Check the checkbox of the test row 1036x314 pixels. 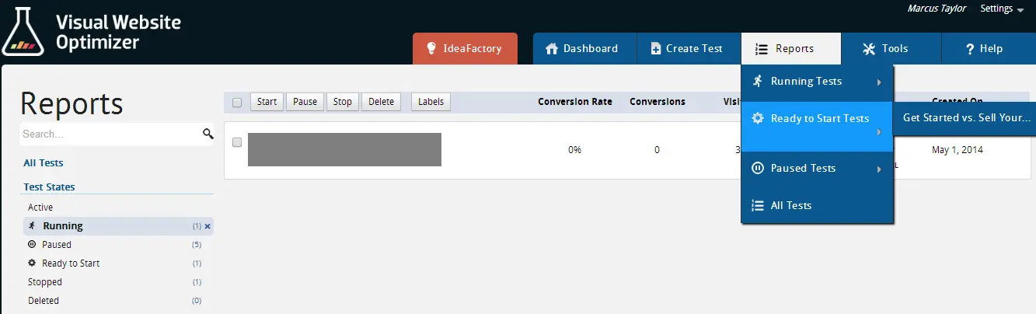coord(237,142)
